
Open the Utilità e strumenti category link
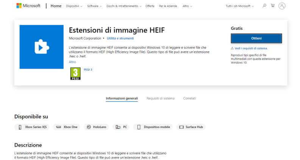pyautogui.click(x=120, y=38)
